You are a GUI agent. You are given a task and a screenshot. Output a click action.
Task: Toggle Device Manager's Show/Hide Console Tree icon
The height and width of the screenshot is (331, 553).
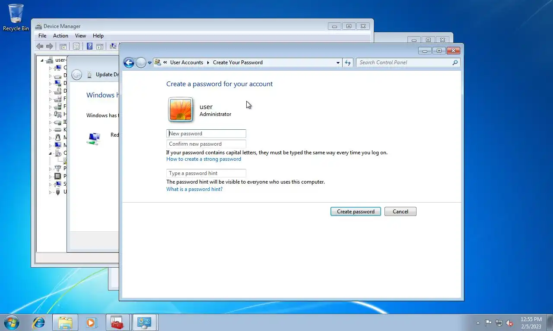[x=63, y=46]
